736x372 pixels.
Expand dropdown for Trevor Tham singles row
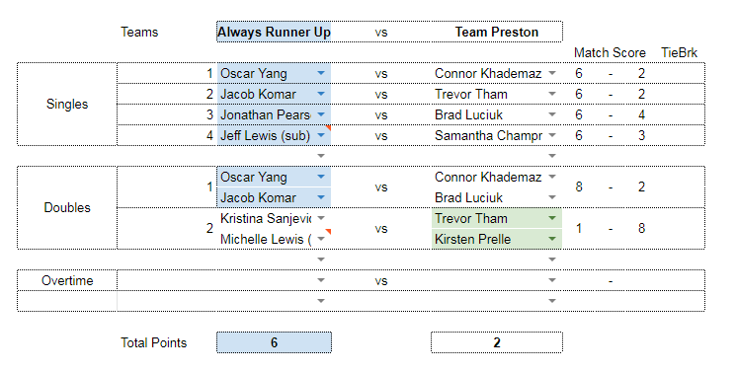tap(552, 95)
